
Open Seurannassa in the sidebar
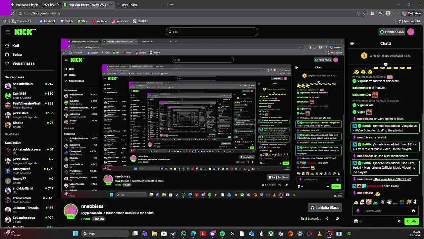[x=23, y=63]
